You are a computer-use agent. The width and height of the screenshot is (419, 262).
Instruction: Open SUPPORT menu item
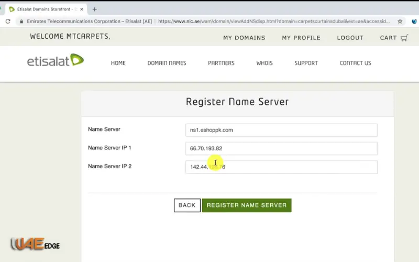pyautogui.click(x=306, y=63)
